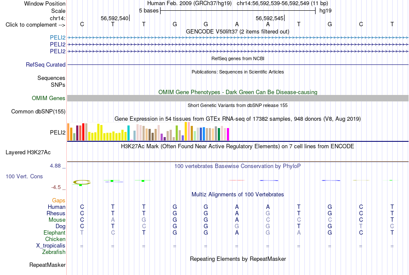Click the magenta bar in the GTEx chart
Image resolution: width=409 pixels, height=275 pixels.
point(228,134)
